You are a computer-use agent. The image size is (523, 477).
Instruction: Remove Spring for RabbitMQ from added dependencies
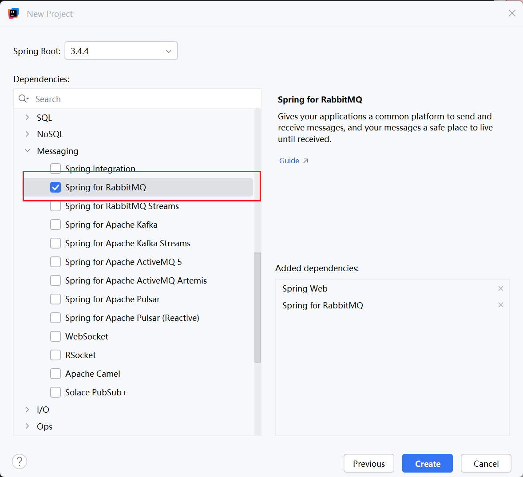coord(501,305)
